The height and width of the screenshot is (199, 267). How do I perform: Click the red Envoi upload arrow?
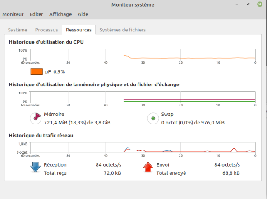pos(148,167)
